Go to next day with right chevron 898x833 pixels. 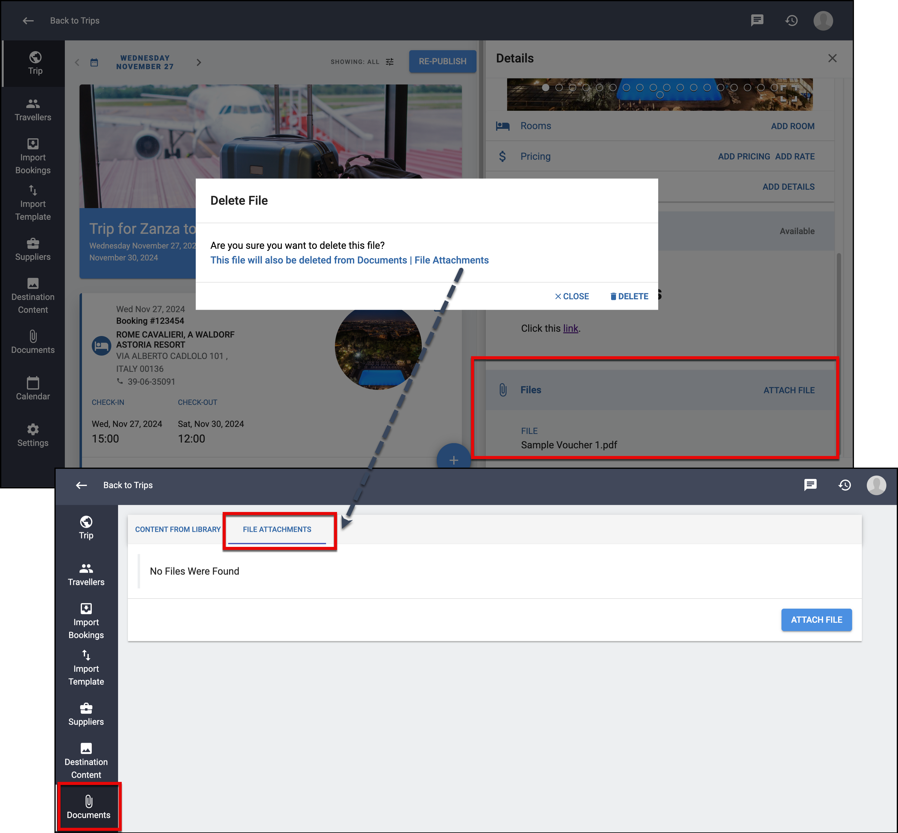tap(199, 62)
